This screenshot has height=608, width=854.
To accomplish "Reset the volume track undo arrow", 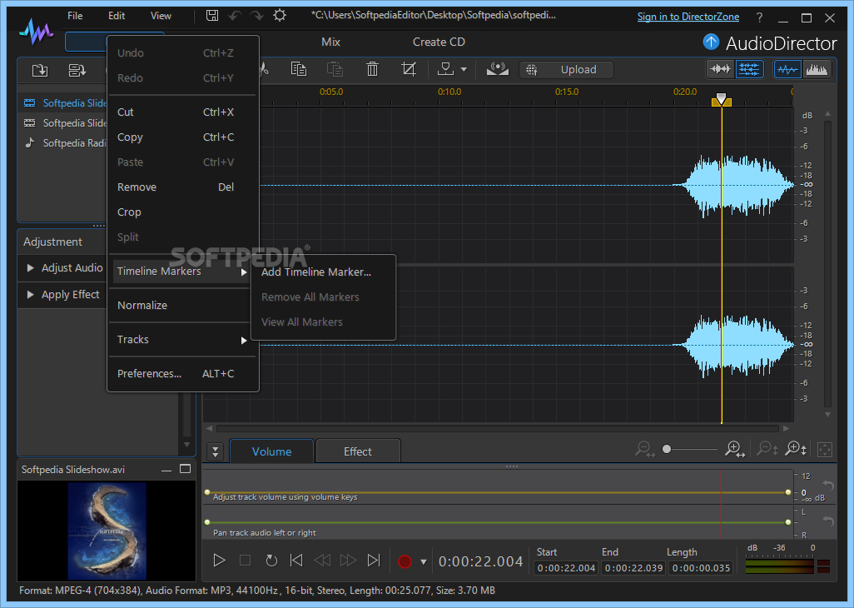I will pos(828,485).
